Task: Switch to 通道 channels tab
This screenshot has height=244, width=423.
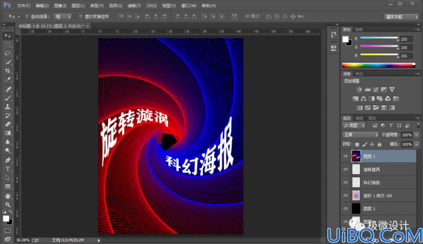Action: [359, 118]
